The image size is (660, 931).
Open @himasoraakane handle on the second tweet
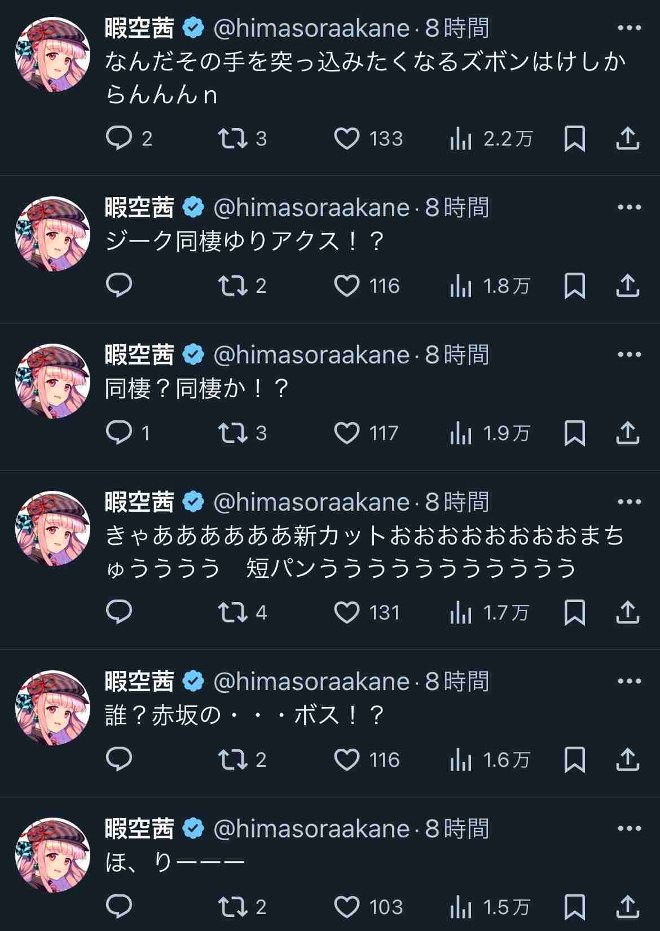[311, 208]
